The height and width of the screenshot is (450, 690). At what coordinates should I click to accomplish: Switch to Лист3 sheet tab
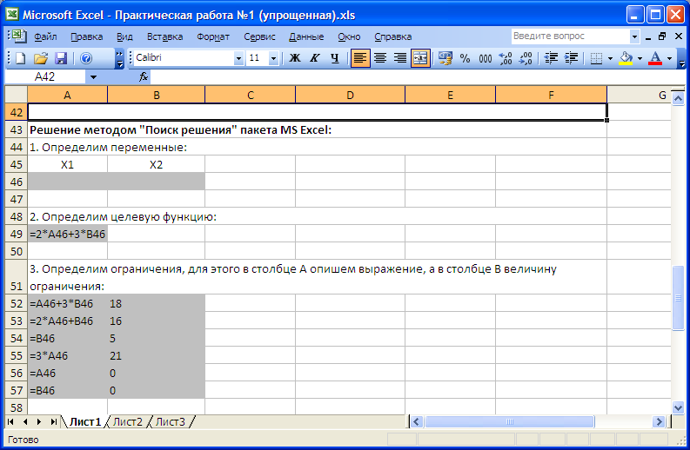171,422
